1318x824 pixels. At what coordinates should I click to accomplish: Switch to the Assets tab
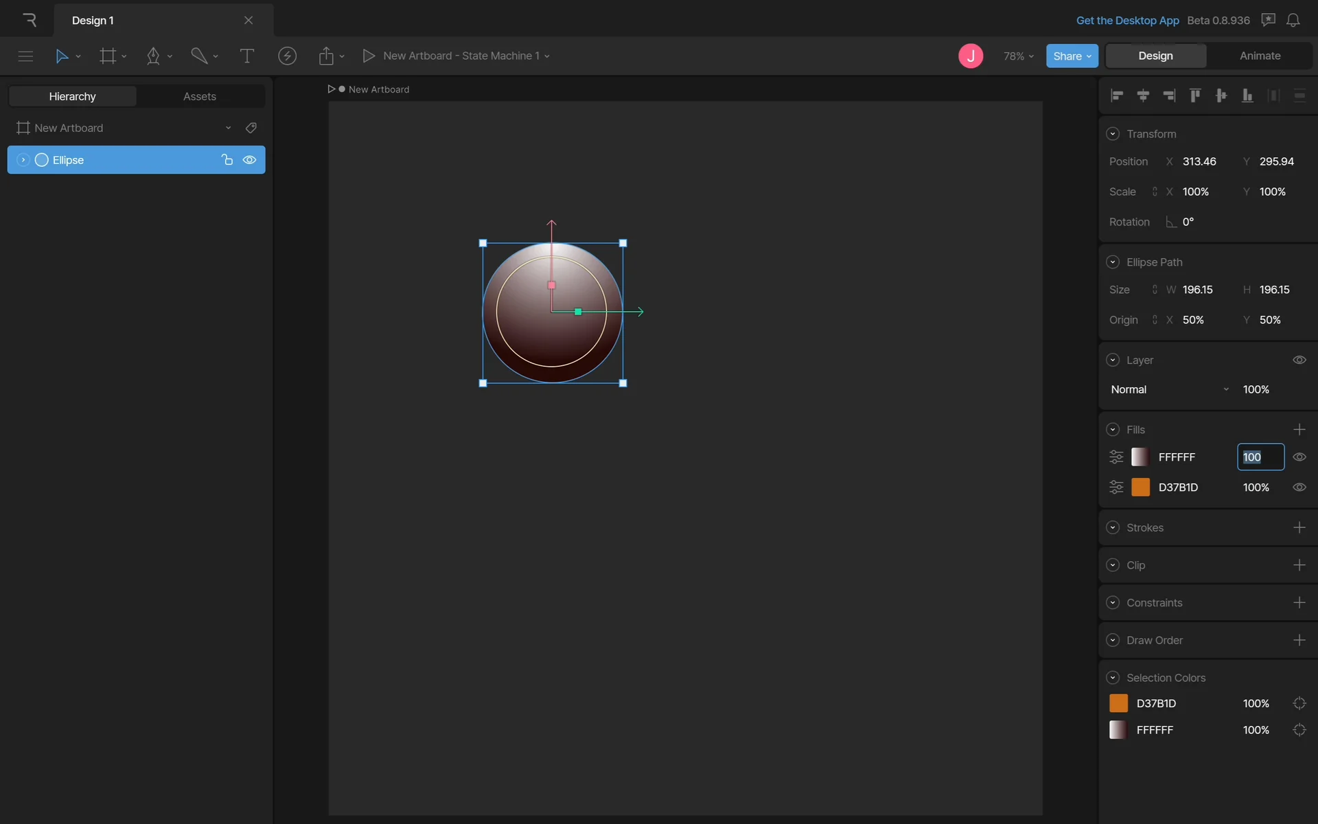(x=200, y=96)
